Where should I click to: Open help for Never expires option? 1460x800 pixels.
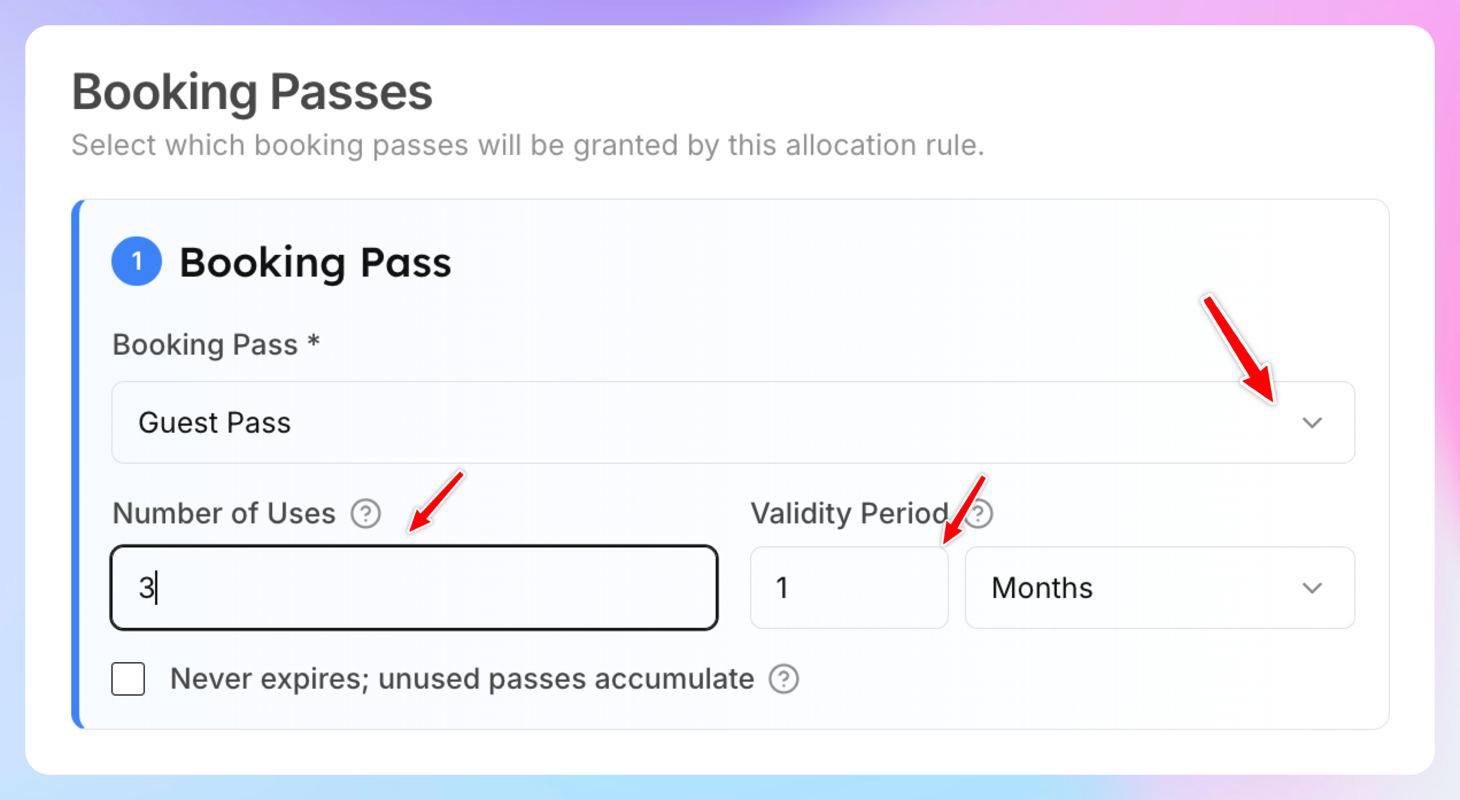pyautogui.click(x=784, y=679)
